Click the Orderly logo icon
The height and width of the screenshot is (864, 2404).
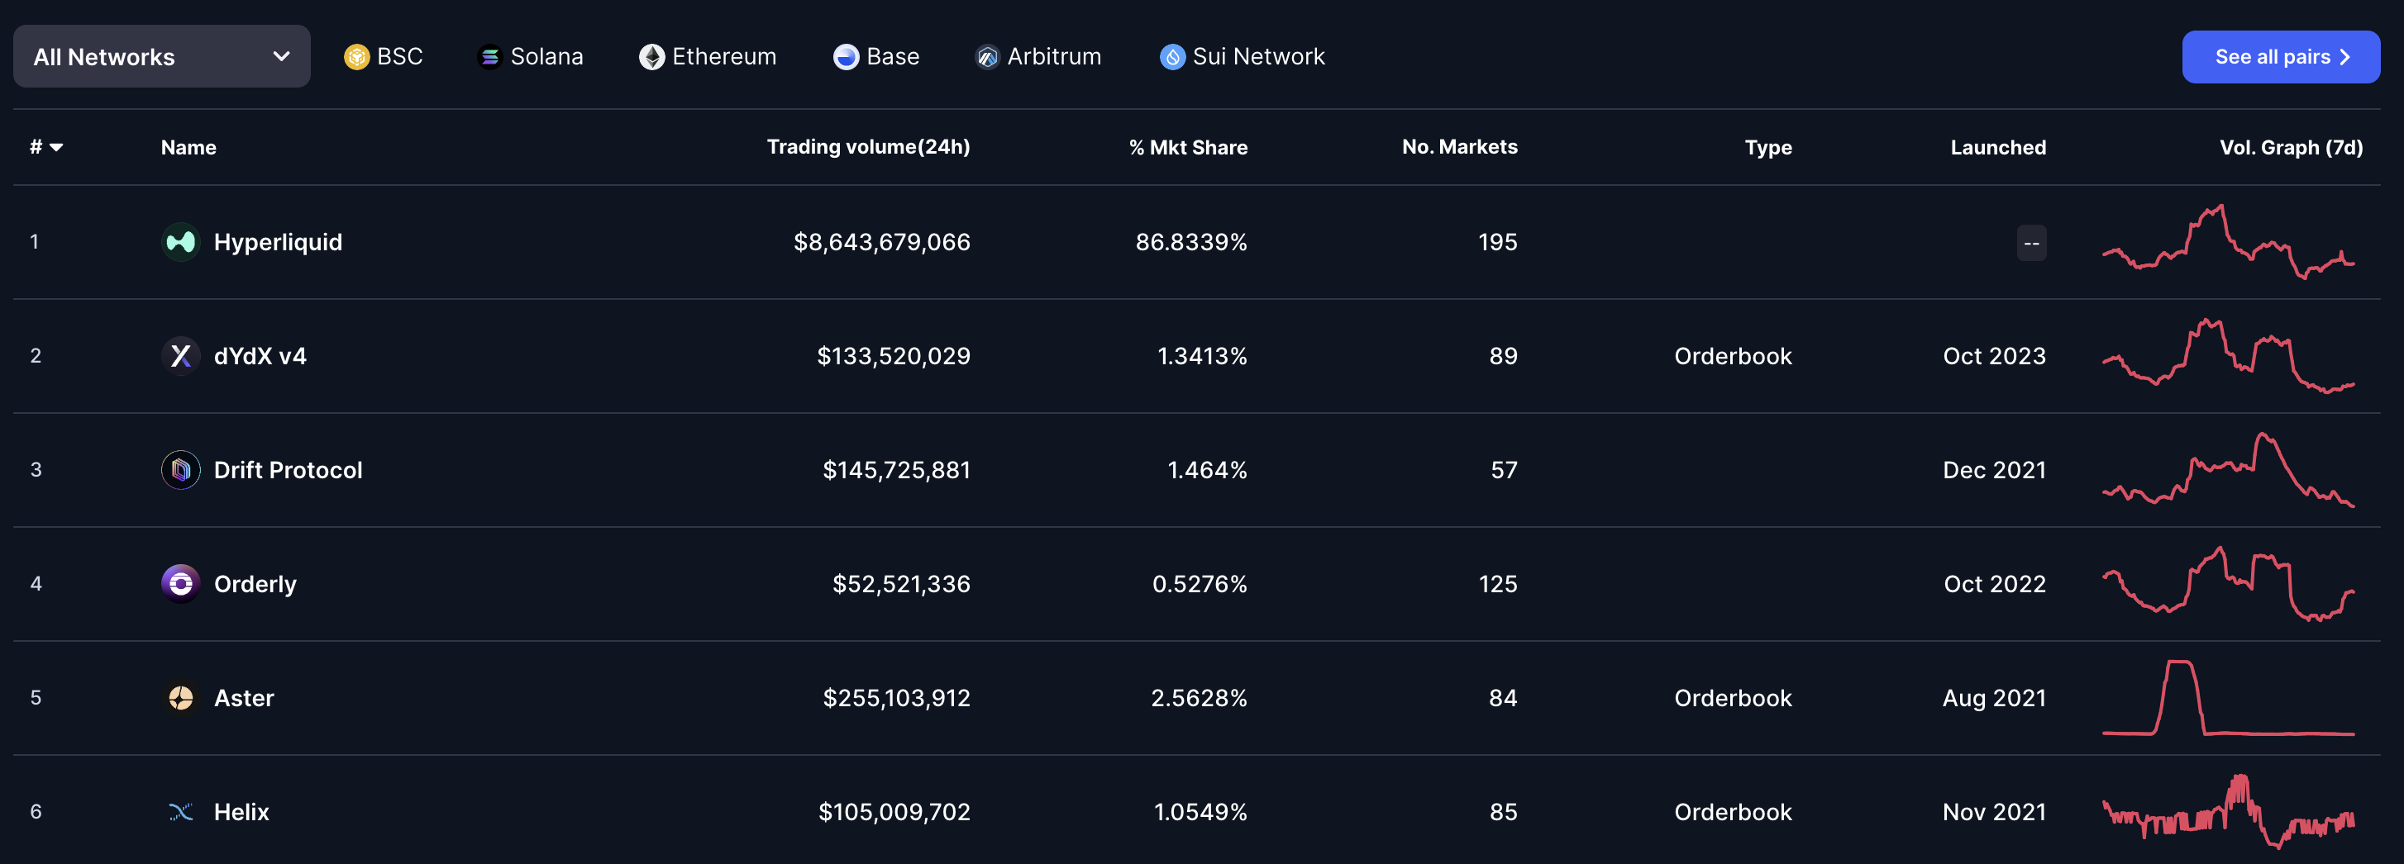pyautogui.click(x=180, y=583)
